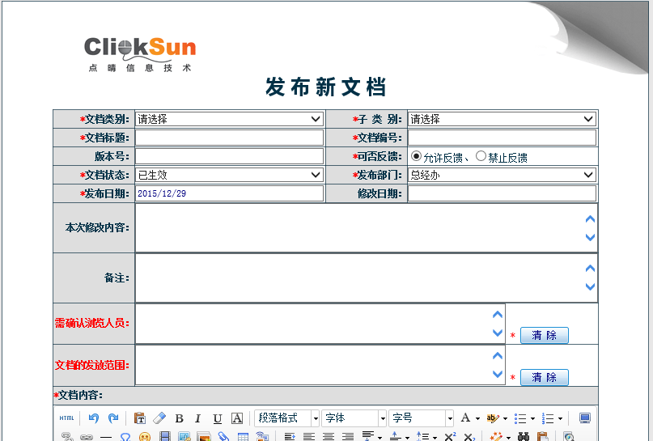Toggle italic formatting in editor
653x441 pixels.
coord(197,418)
